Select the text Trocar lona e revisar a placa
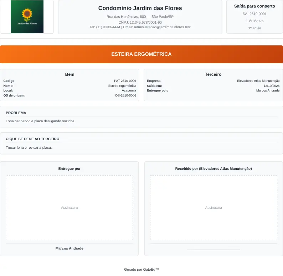Image resolution: width=283 pixels, height=276 pixels. (x=29, y=148)
